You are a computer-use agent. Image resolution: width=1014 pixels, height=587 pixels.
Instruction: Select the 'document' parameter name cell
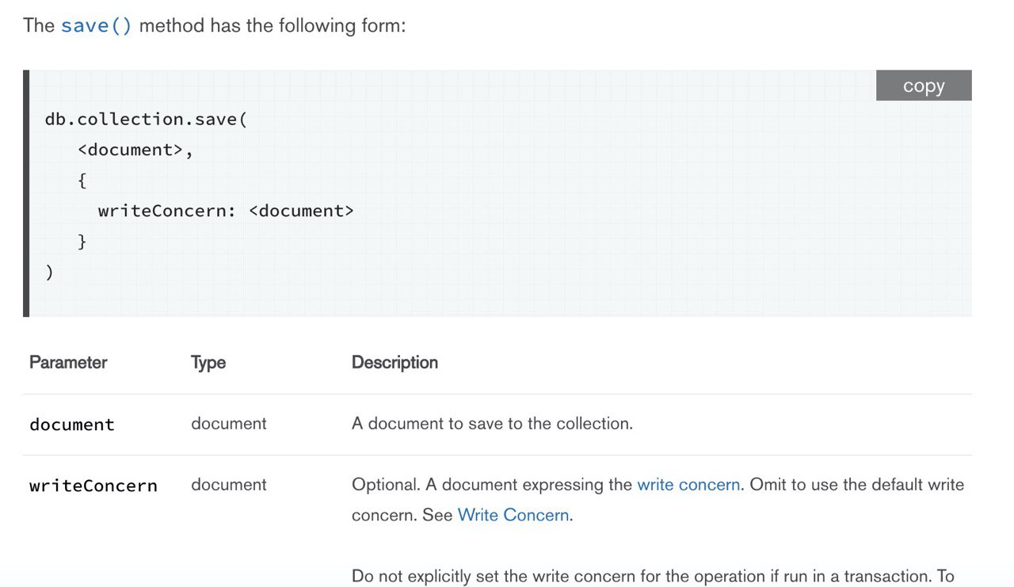(72, 425)
